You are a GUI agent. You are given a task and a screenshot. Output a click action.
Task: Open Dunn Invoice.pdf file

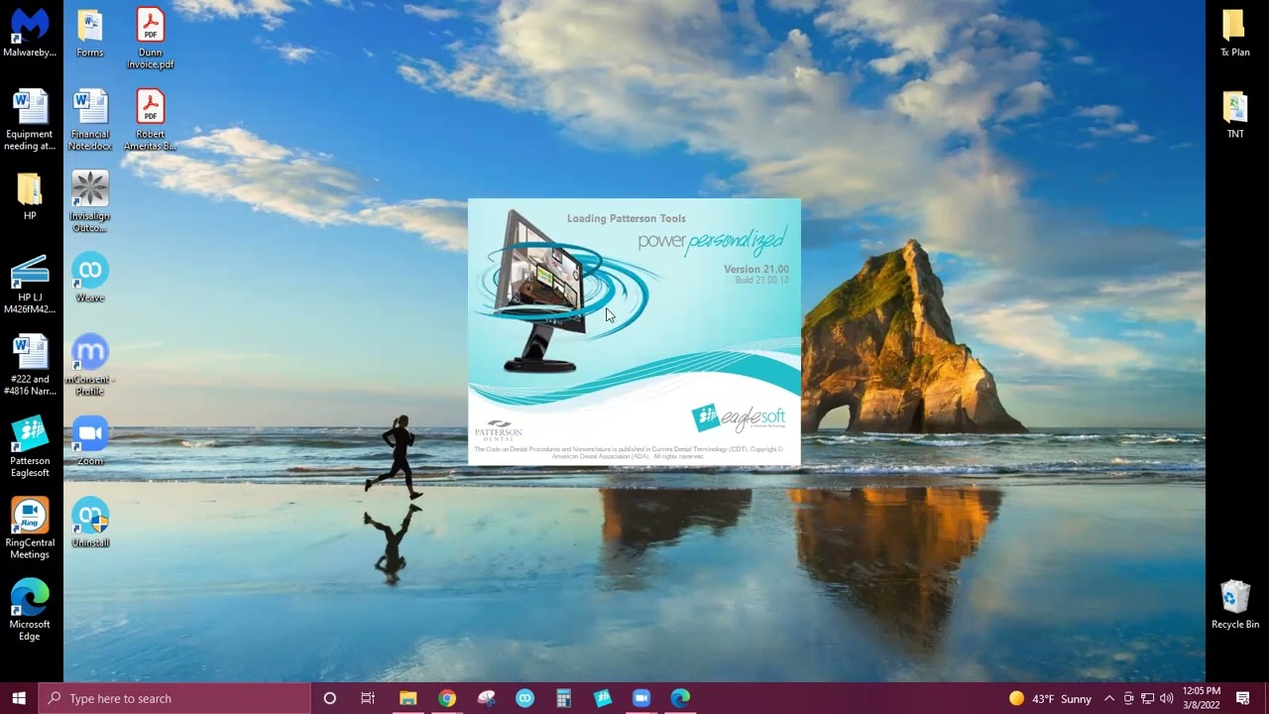point(150,39)
